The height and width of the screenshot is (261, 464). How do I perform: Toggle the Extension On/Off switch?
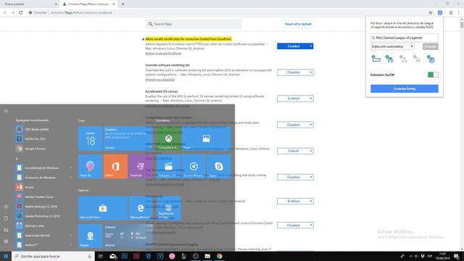(x=433, y=75)
